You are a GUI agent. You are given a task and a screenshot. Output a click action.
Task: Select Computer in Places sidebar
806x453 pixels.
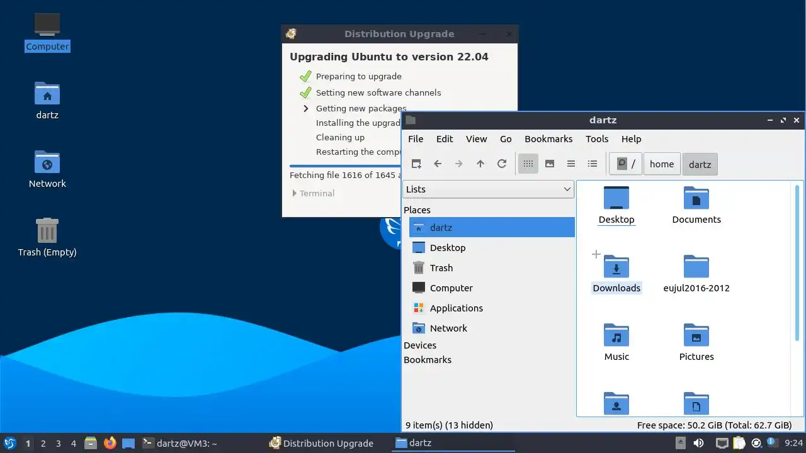click(492, 288)
